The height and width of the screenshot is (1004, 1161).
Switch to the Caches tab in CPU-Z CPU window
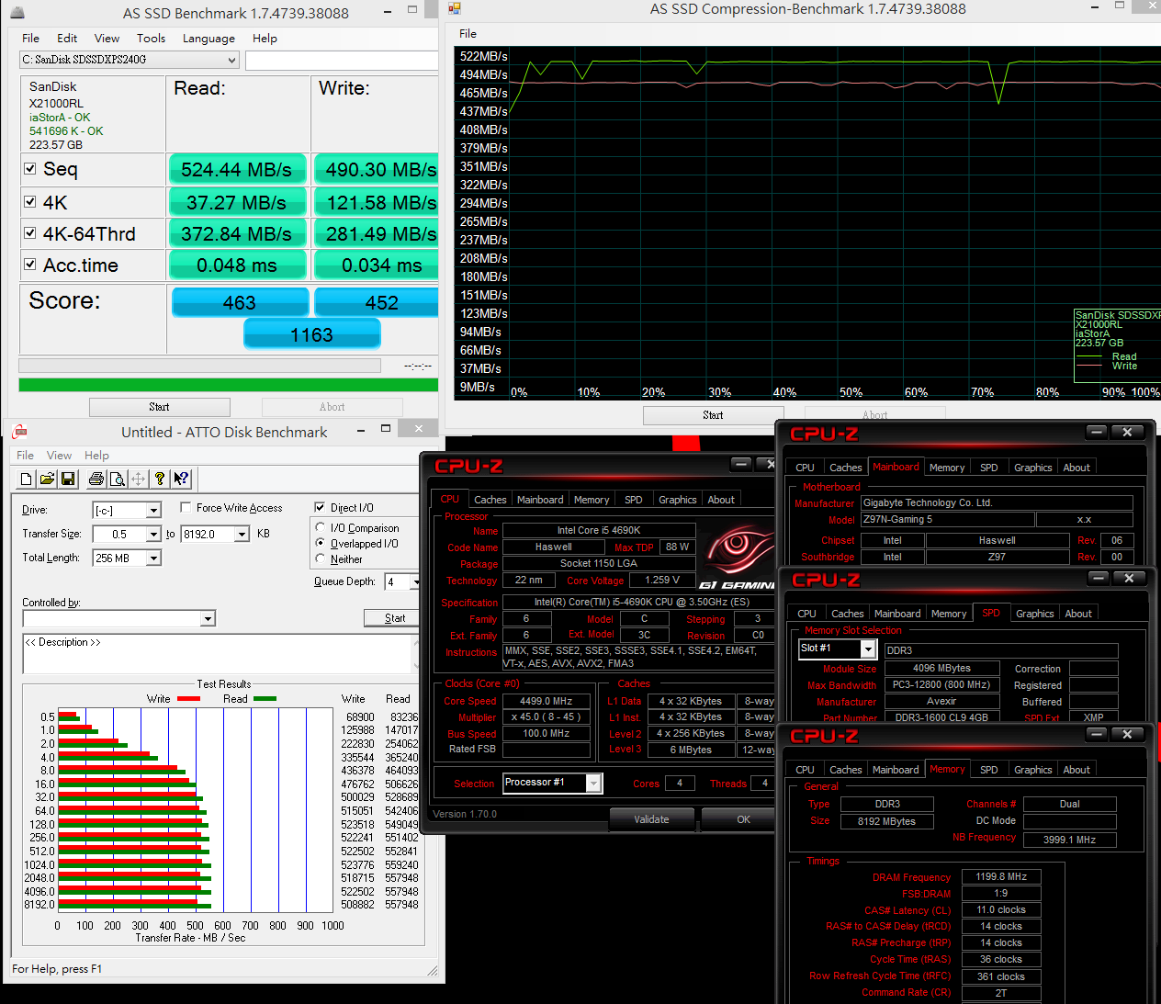tap(490, 500)
